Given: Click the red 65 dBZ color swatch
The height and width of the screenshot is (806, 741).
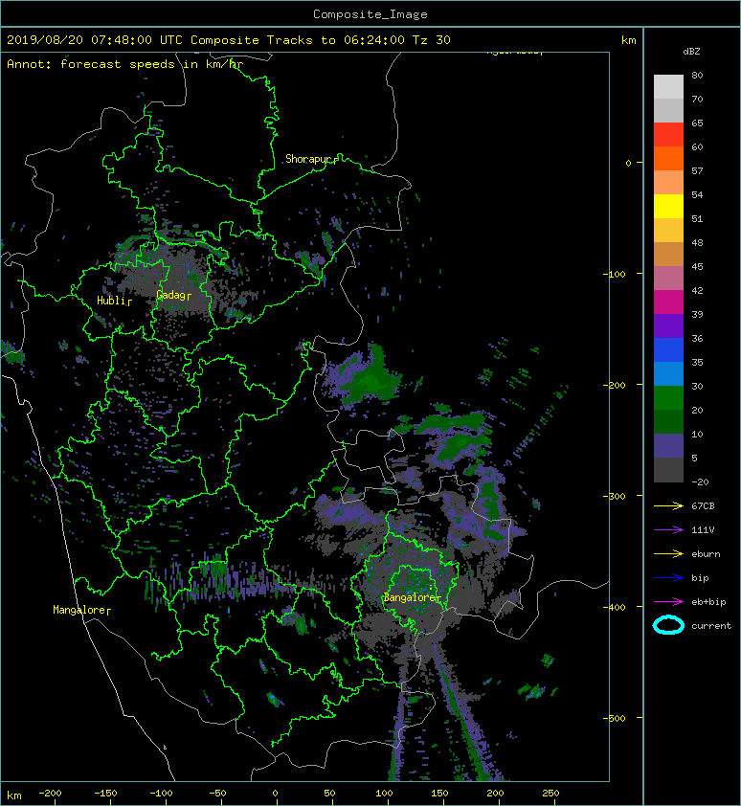Looking at the screenshot, I should (x=668, y=135).
